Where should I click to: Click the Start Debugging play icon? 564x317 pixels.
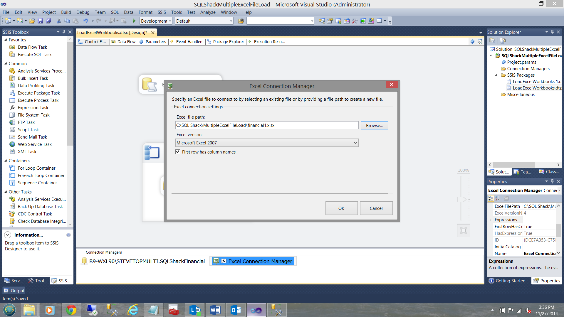coord(134,21)
